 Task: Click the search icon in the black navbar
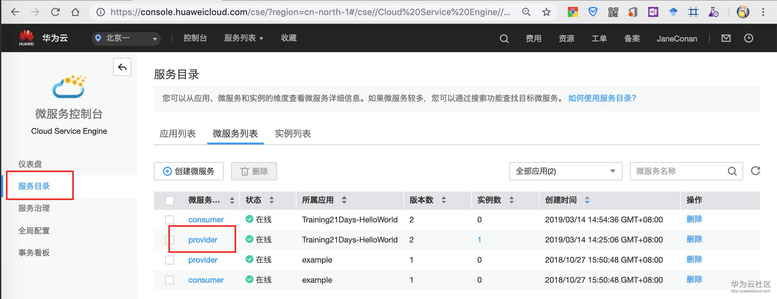504,39
